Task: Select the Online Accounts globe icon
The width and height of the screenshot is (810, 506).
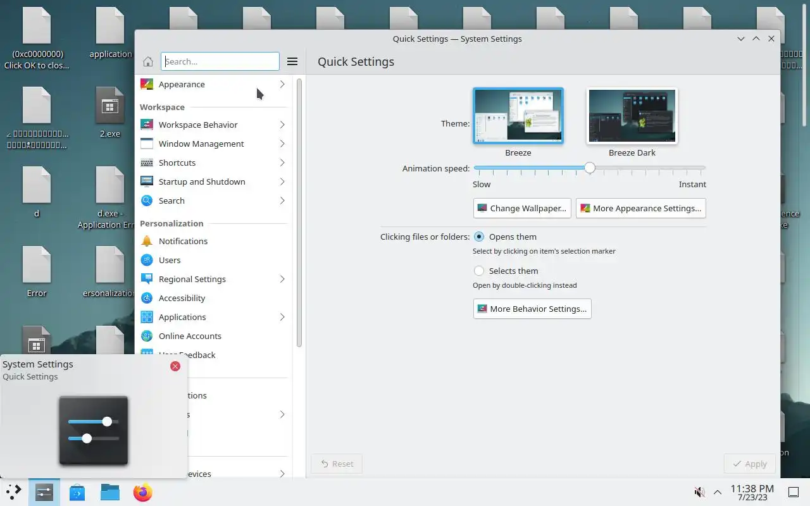Action: 147,336
